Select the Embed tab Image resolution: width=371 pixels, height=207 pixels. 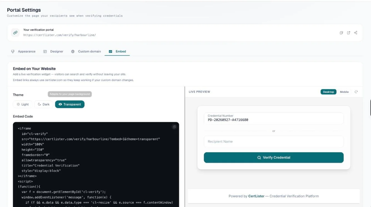(117, 51)
